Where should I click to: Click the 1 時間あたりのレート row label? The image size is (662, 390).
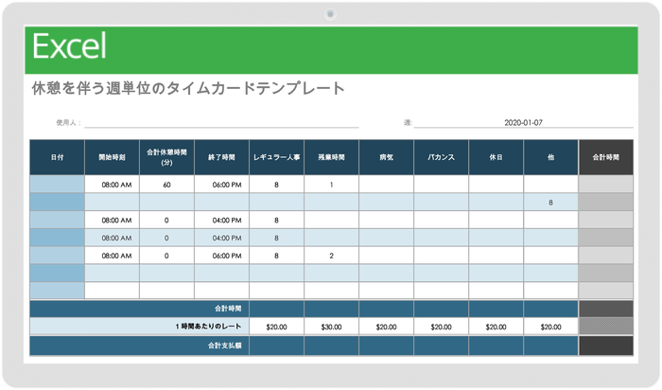pos(209,327)
